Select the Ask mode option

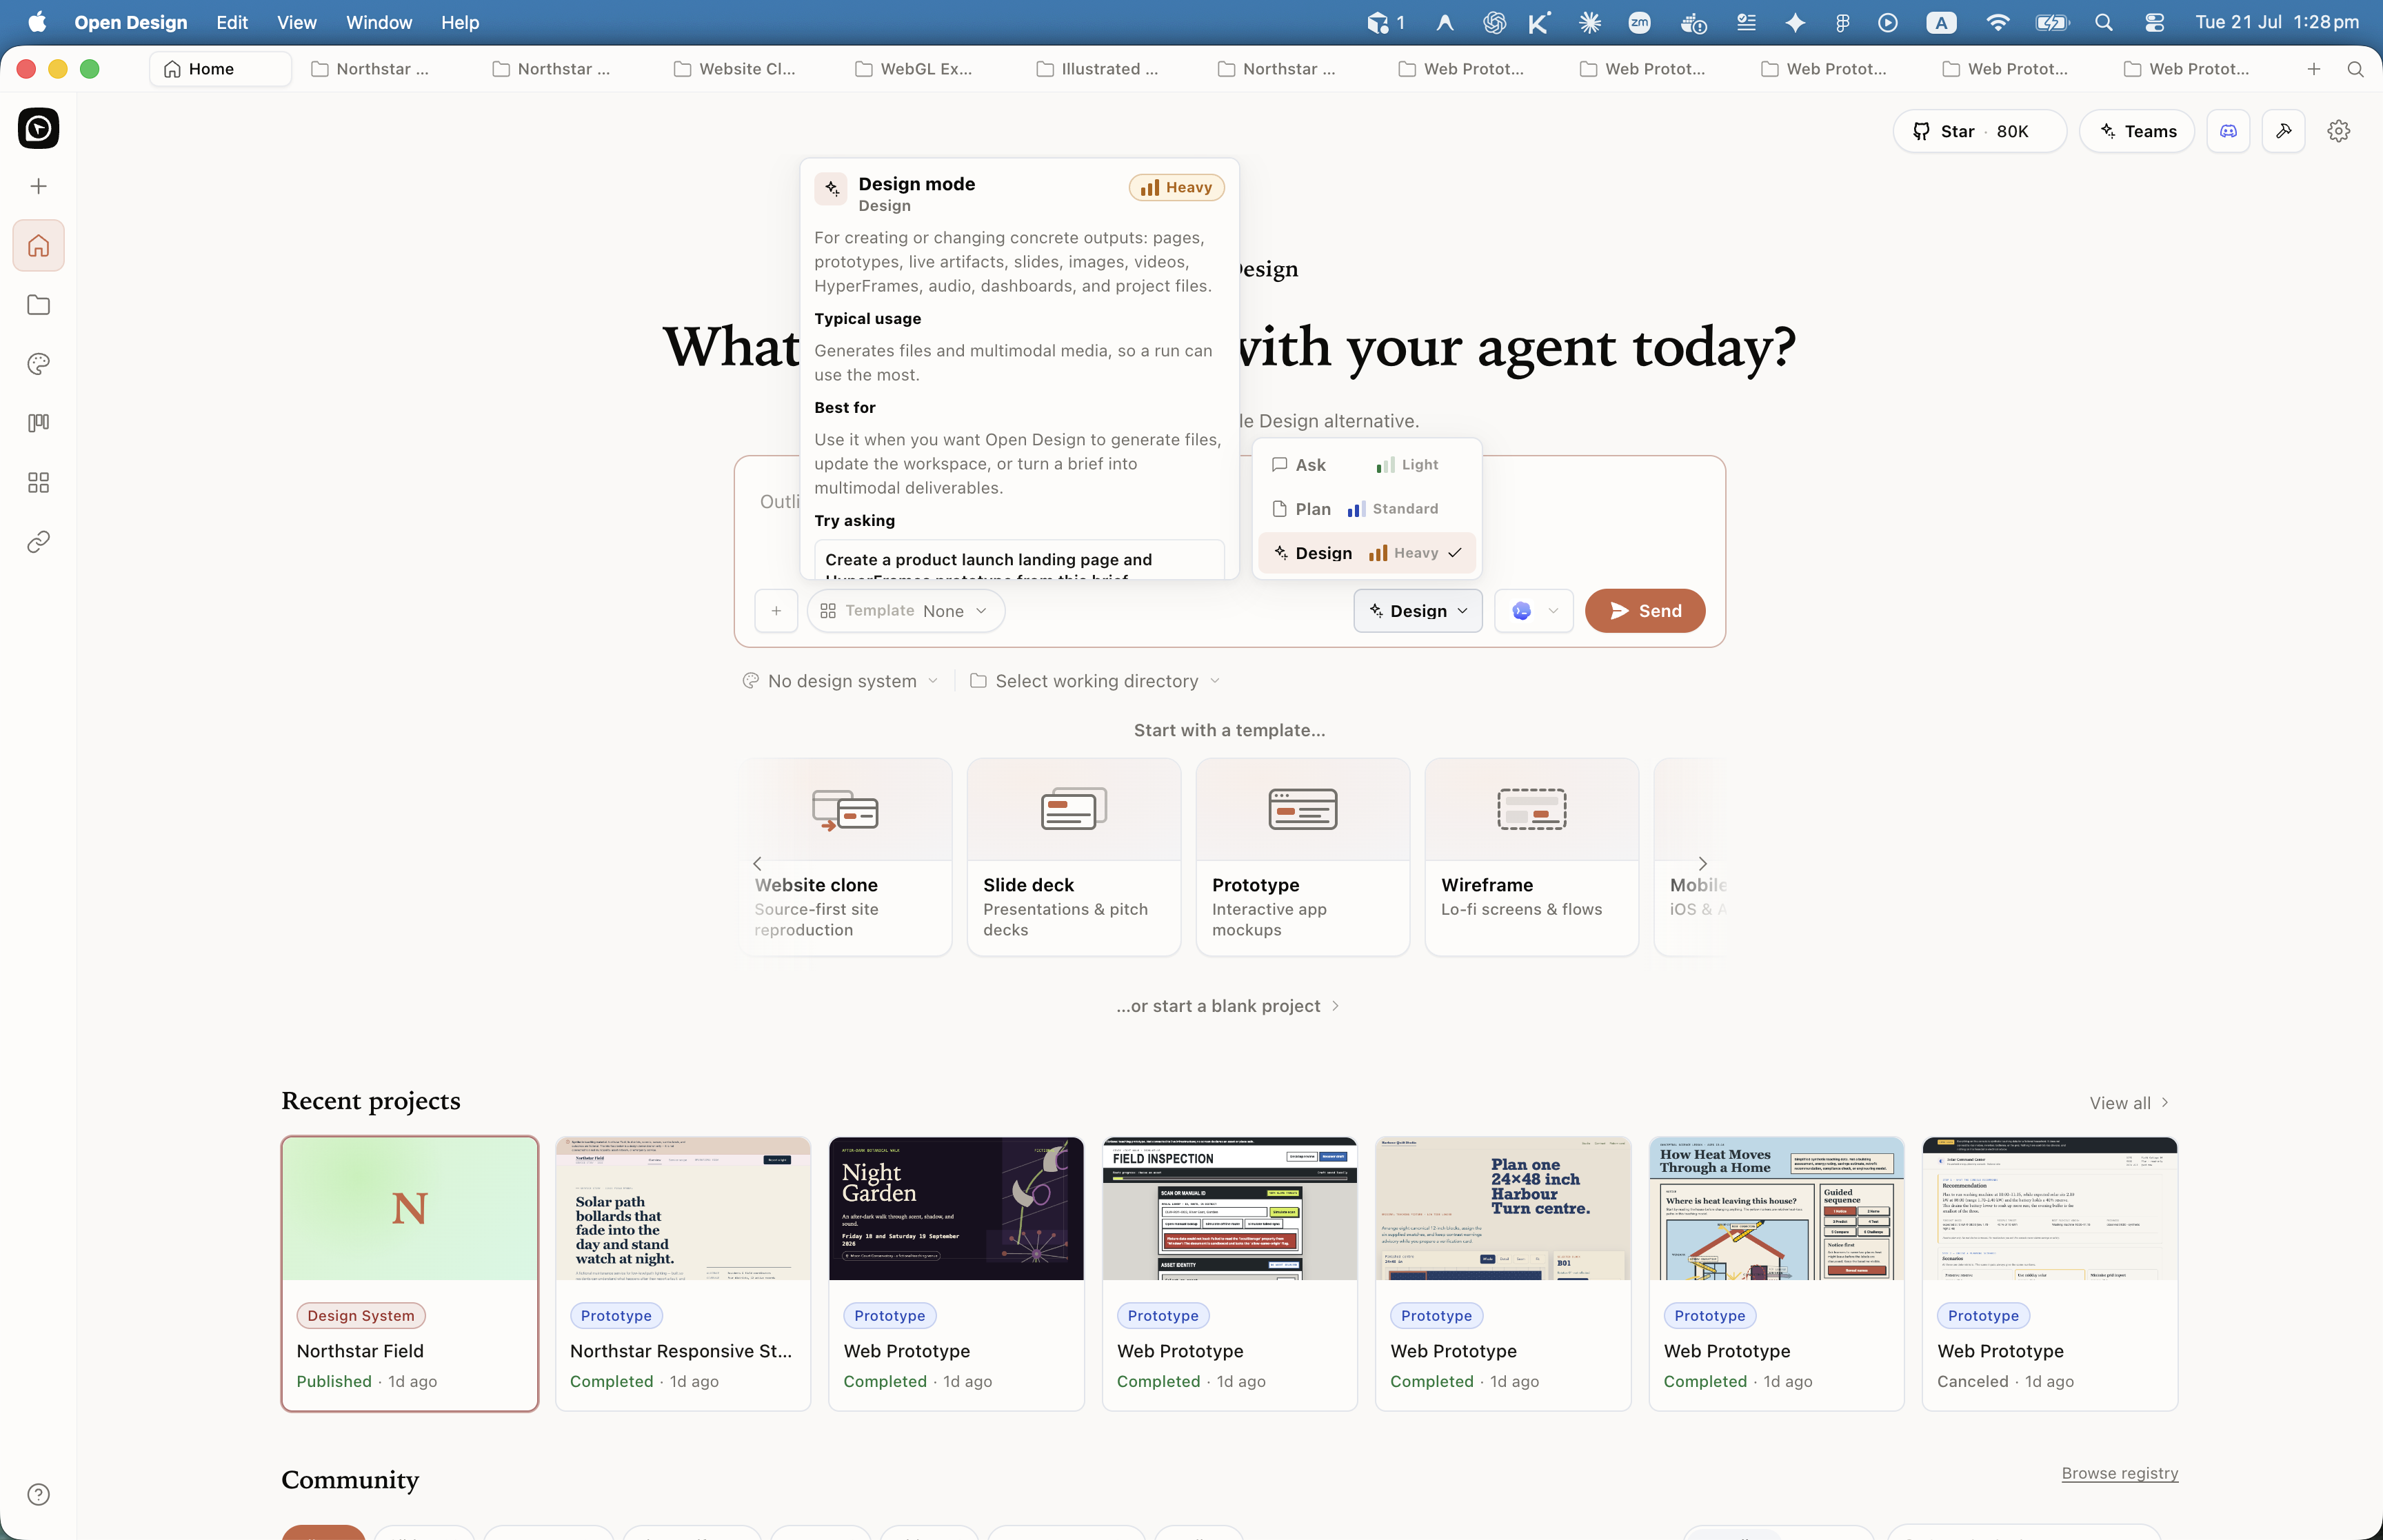(1367, 465)
